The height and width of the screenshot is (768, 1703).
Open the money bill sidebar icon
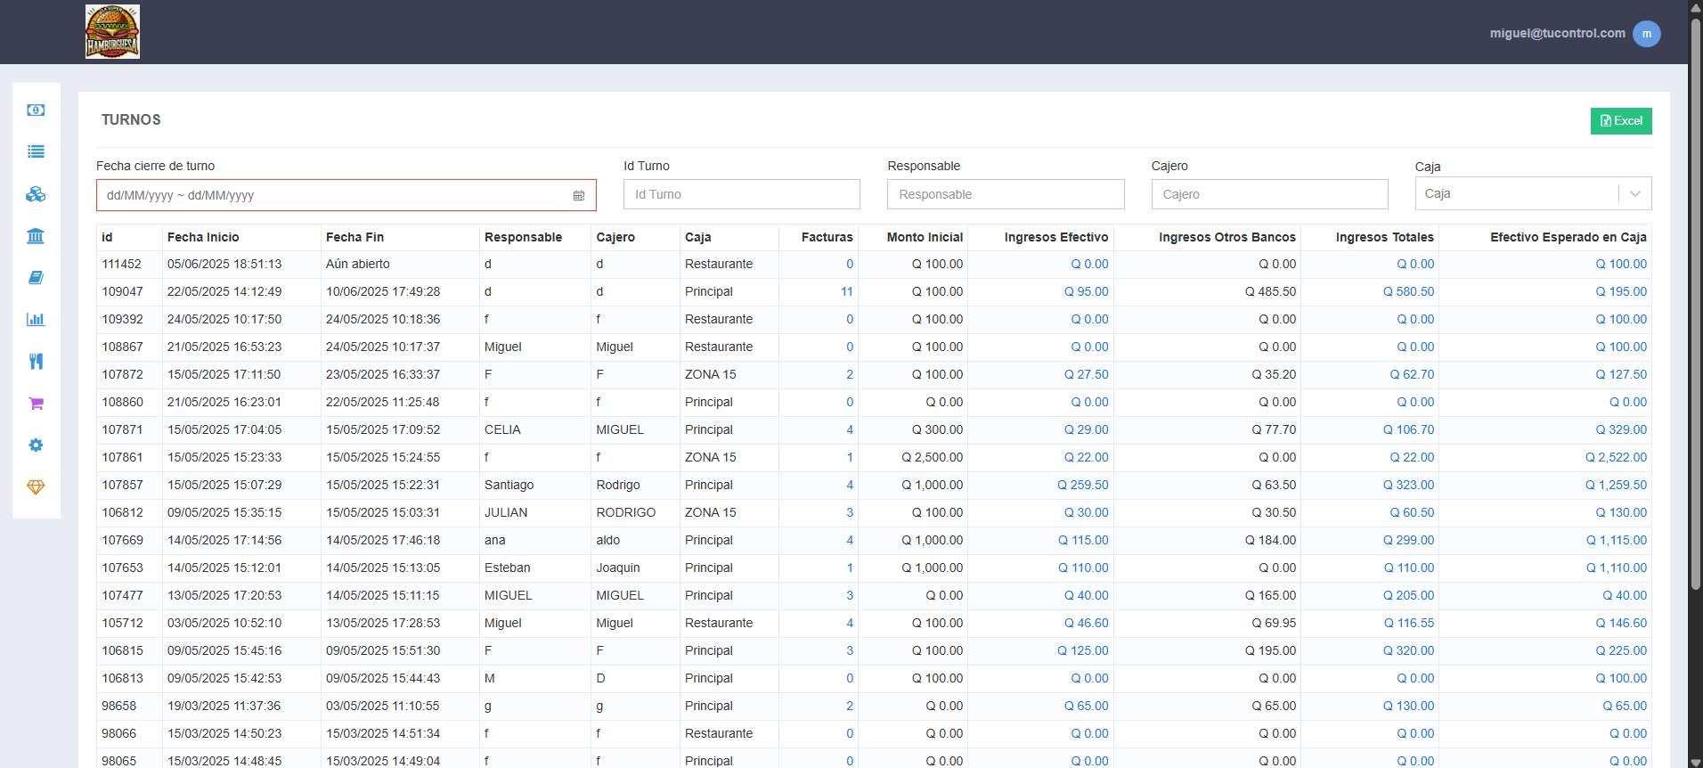36,110
